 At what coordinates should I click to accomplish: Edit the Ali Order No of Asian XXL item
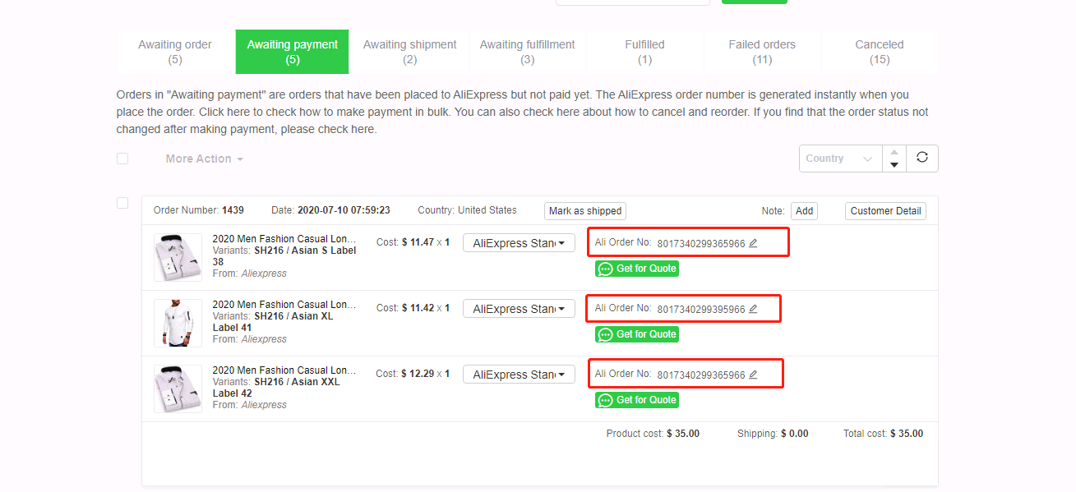click(753, 375)
